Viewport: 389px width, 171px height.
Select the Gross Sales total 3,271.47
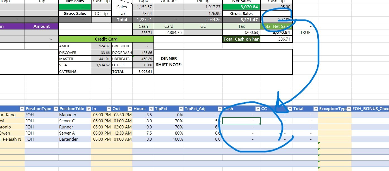pyautogui.click(x=241, y=20)
